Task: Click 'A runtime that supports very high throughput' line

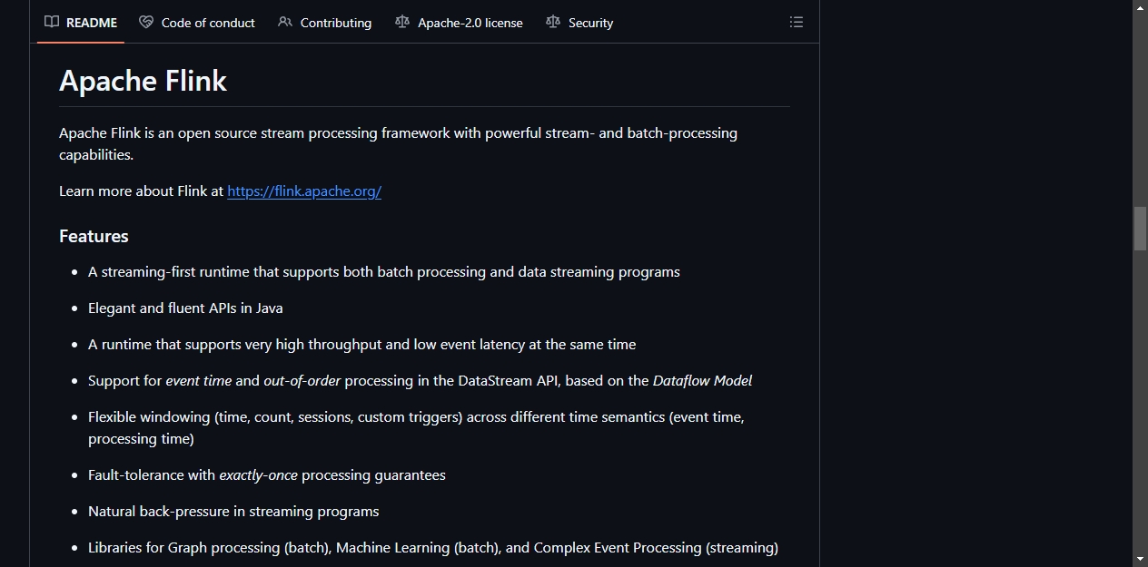Action: pyautogui.click(x=361, y=345)
